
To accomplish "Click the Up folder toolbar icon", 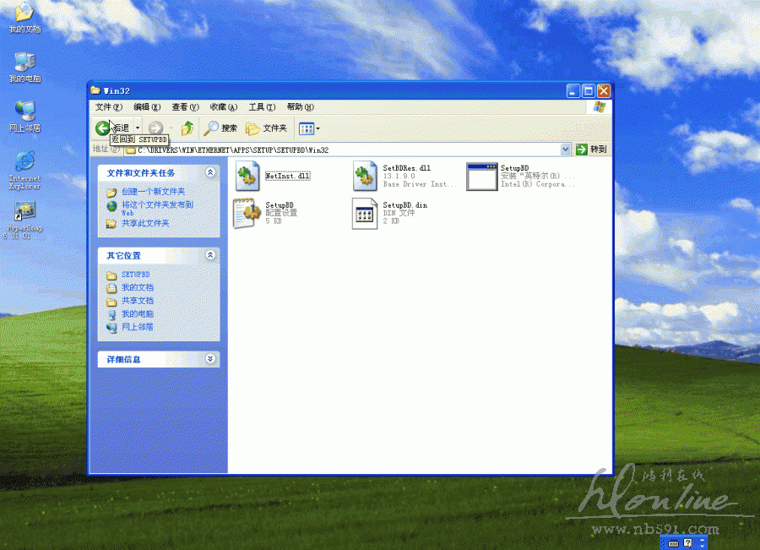I will click(x=187, y=128).
